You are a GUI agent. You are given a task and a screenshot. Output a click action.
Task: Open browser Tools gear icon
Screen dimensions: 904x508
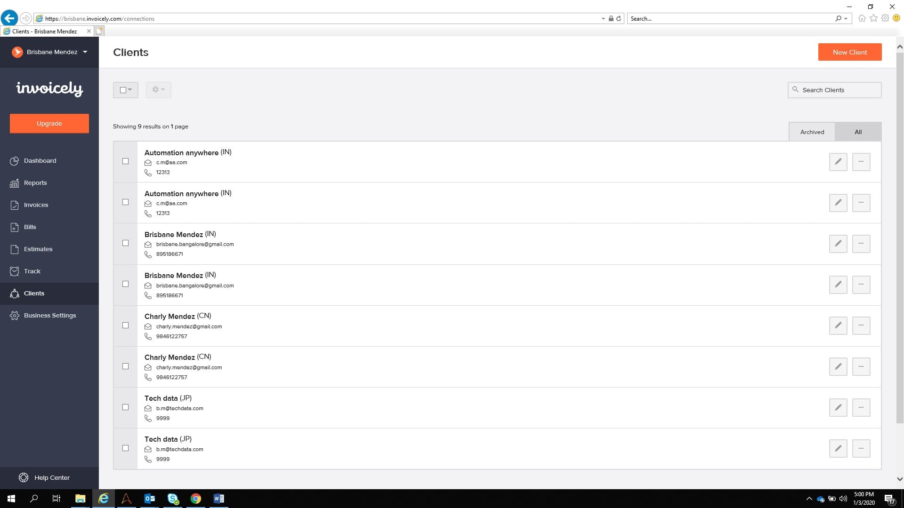click(x=885, y=18)
